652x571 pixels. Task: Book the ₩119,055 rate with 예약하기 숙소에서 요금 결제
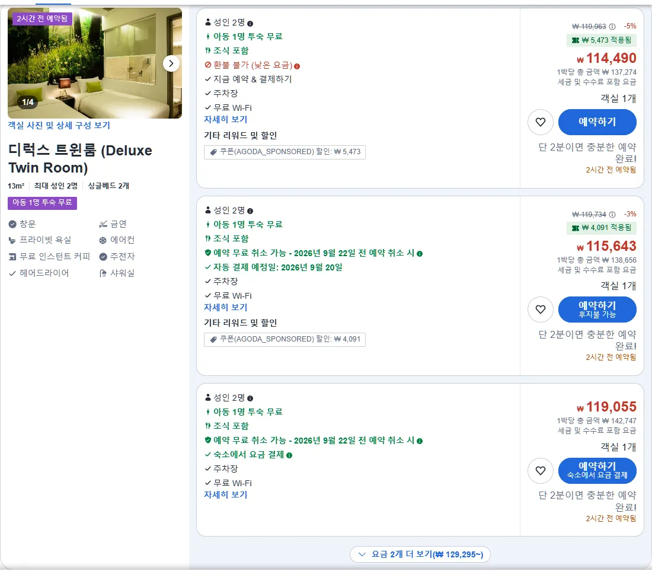[x=597, y=470]
